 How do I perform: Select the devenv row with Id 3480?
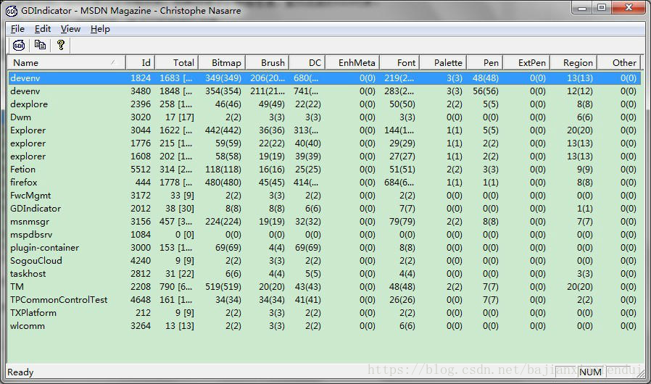pos(324,91)
